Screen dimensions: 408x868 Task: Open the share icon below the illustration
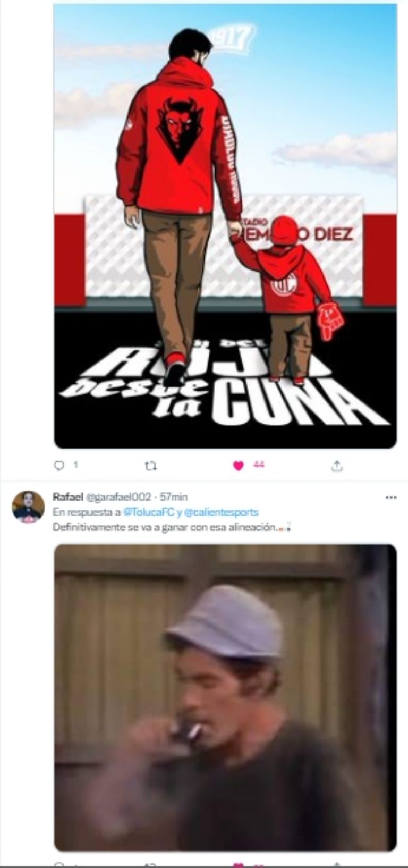pyautogui.click(x=337, y=466)
